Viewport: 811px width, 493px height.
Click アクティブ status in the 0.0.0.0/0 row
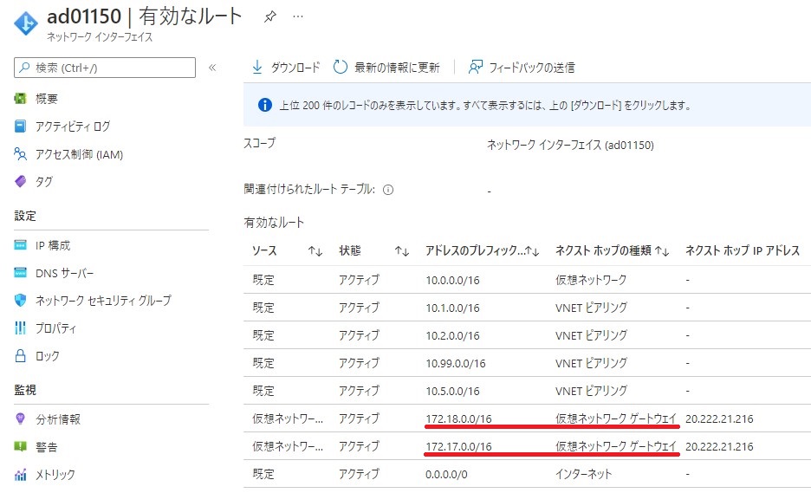pos(359,475)
